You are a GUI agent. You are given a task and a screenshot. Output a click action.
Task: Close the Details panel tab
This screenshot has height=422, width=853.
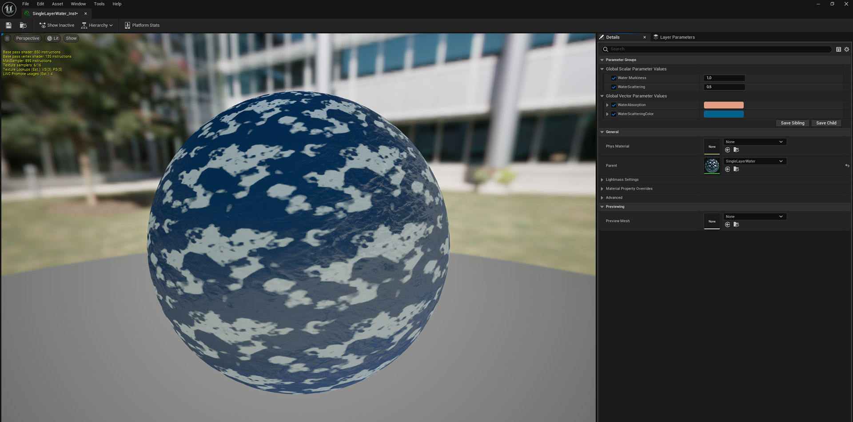(645, 37)
